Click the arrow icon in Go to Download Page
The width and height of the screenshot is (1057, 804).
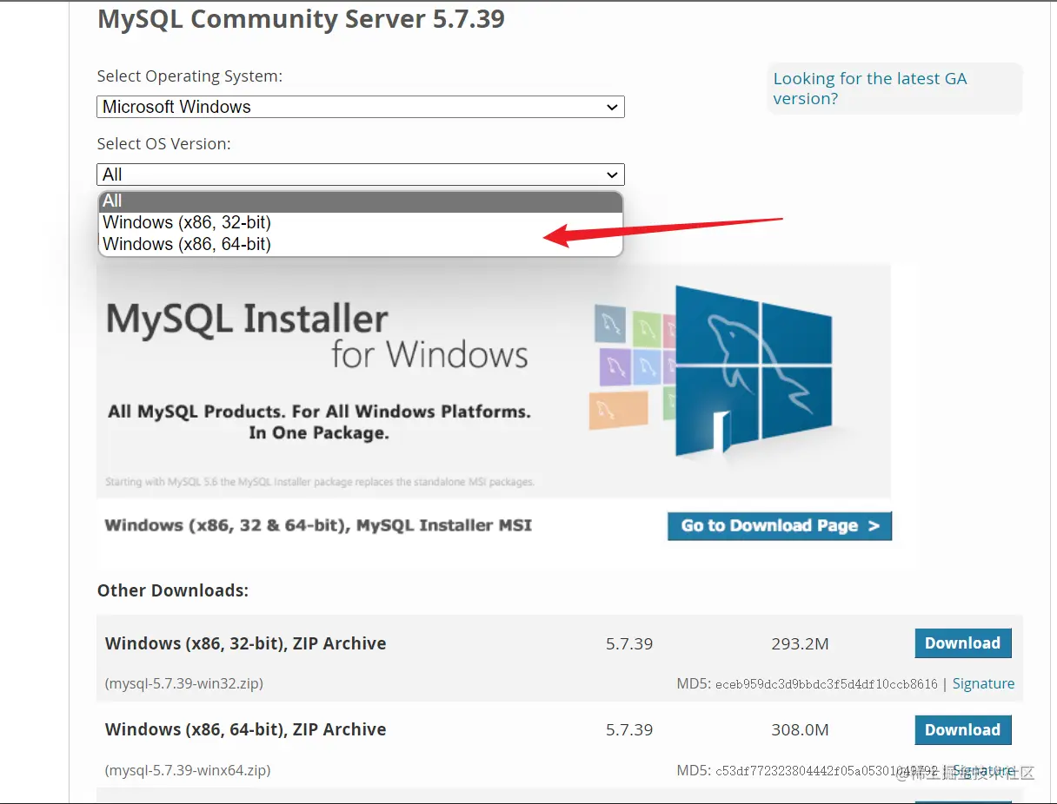[x=874, y=525]
